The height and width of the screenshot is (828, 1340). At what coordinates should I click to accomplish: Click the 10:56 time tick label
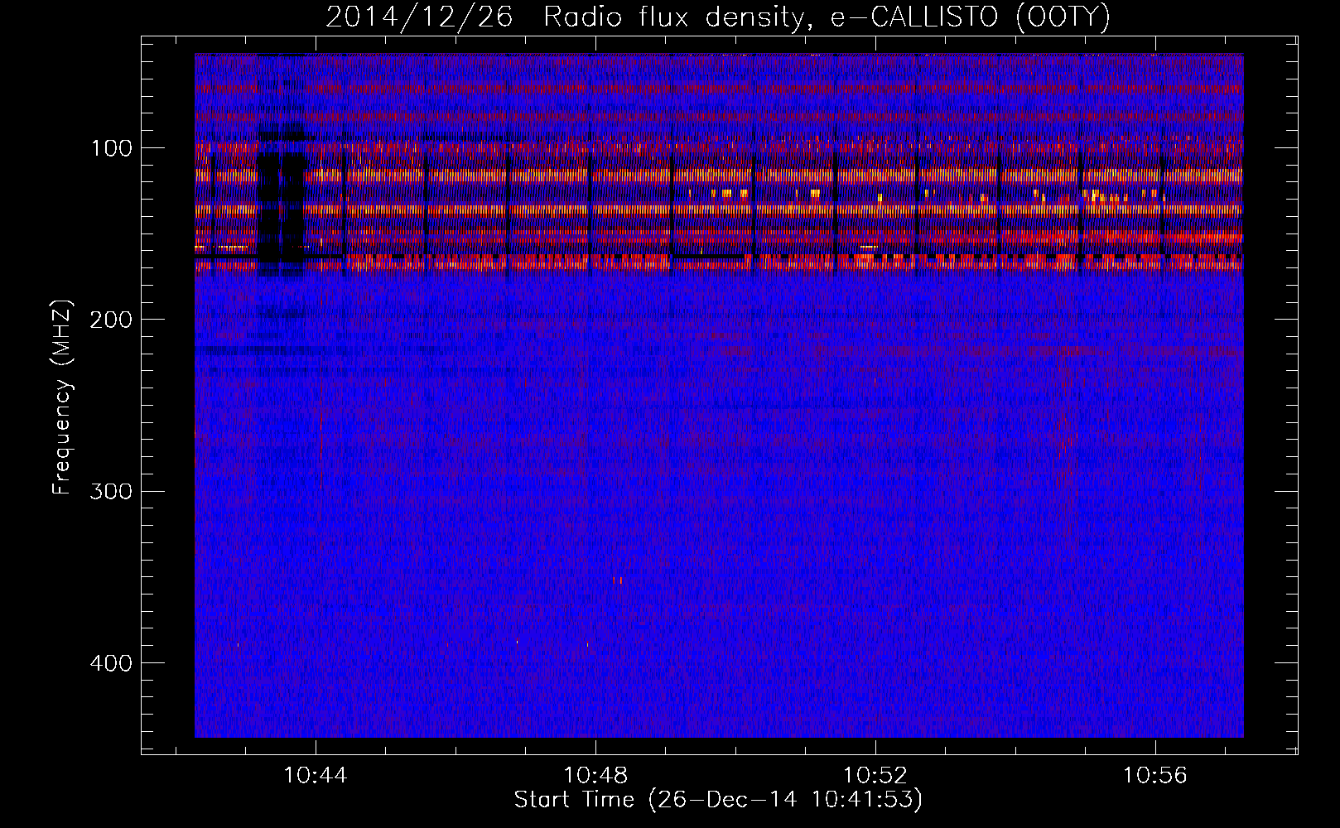click(1155, 776)
